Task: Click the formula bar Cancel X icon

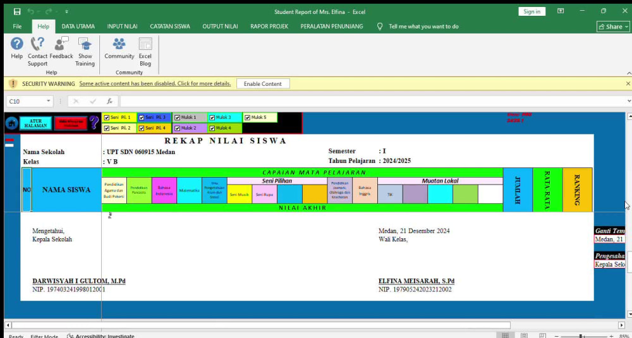Action: [76, 101]
